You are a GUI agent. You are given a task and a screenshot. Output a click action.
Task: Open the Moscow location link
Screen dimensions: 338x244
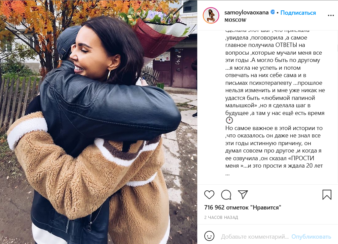tap(235, 20)
